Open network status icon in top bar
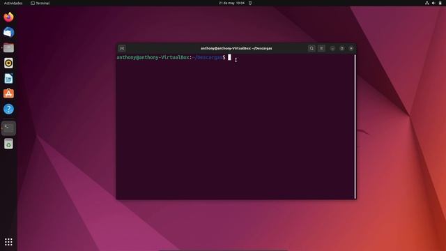The image size is (446, 251). click(x=427, y=3)
